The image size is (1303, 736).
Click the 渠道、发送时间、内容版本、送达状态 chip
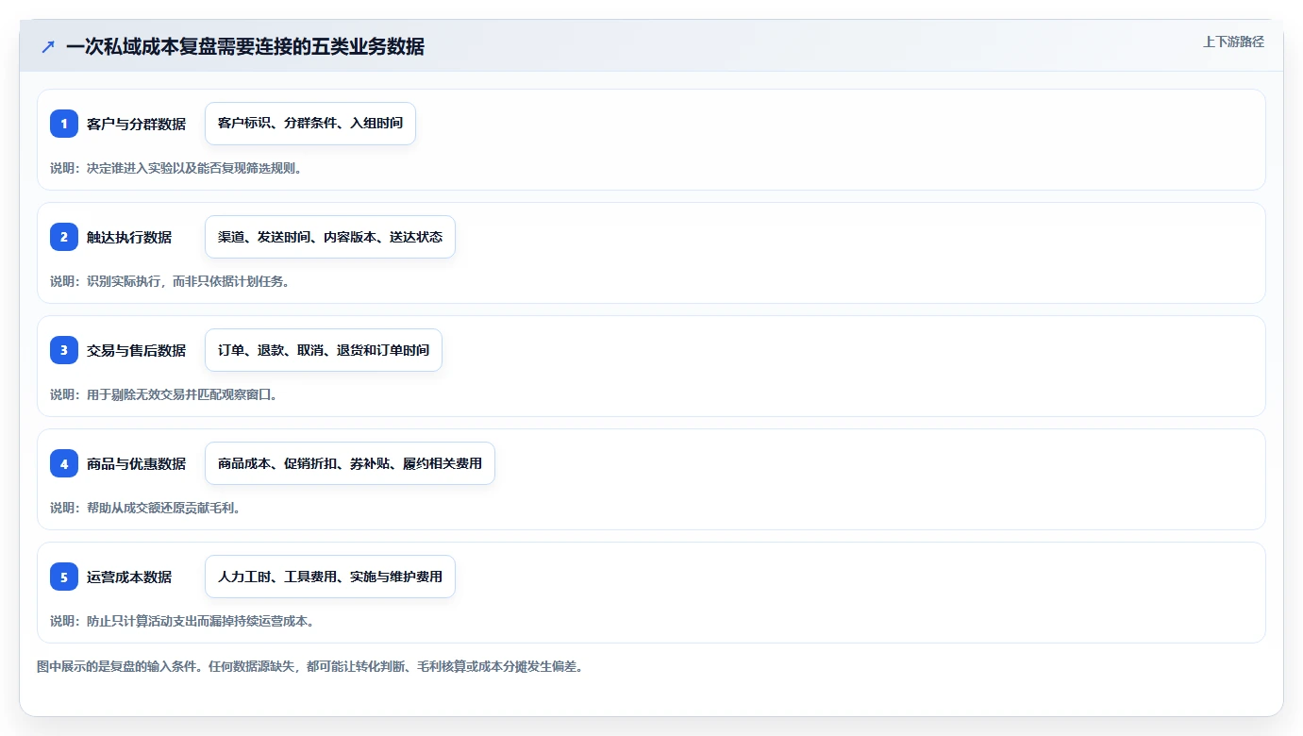coord(330,237)
